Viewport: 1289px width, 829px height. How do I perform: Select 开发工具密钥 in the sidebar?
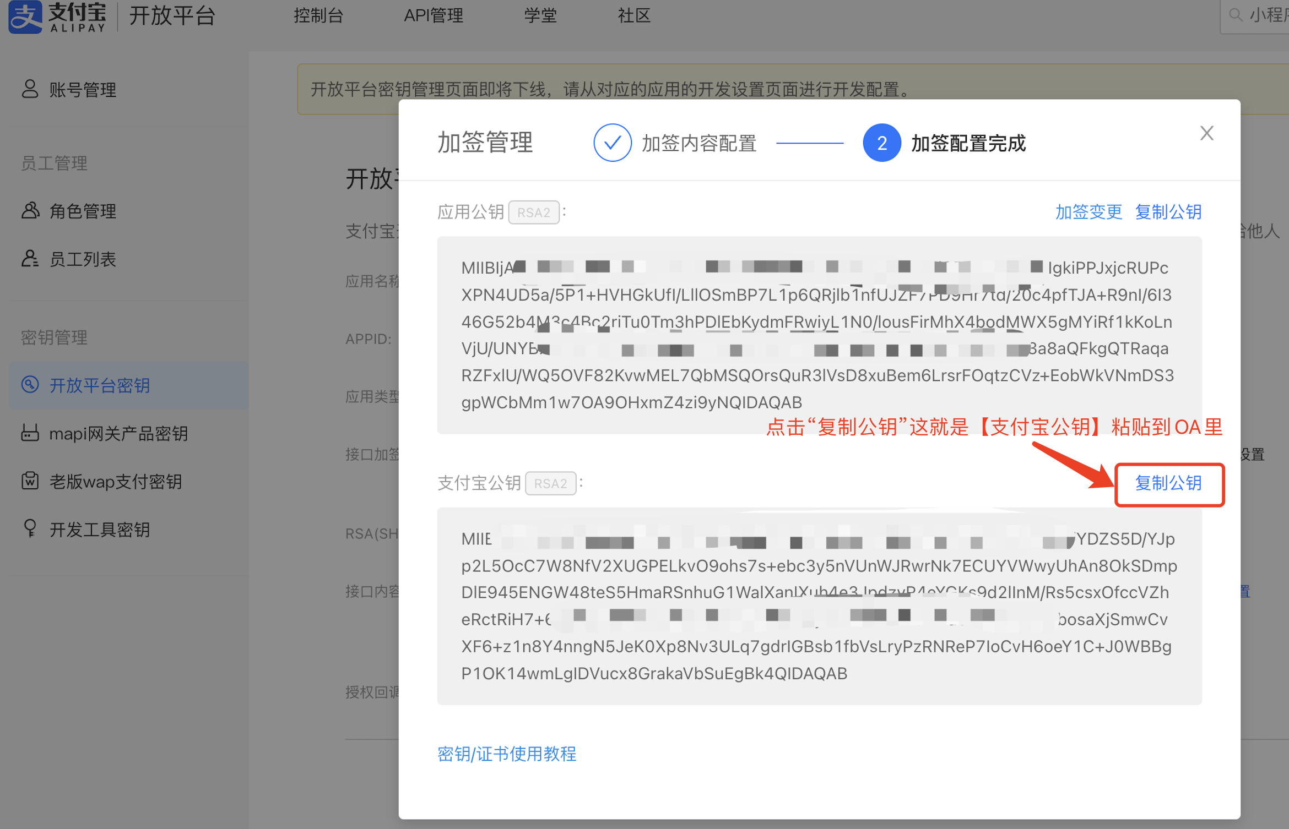tap(100, 529)
